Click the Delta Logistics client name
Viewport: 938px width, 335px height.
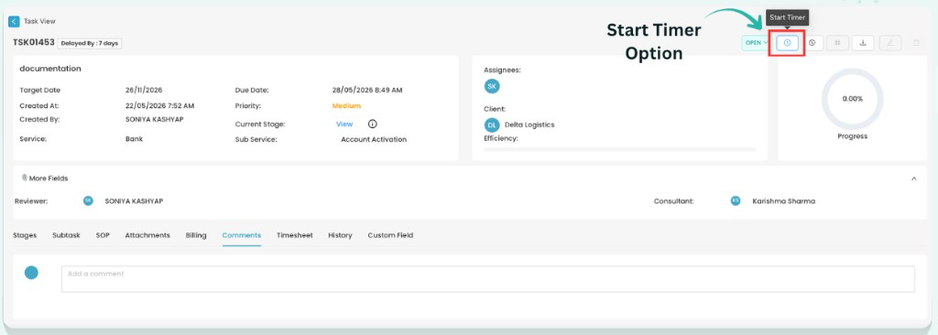[x=529, y=125]
